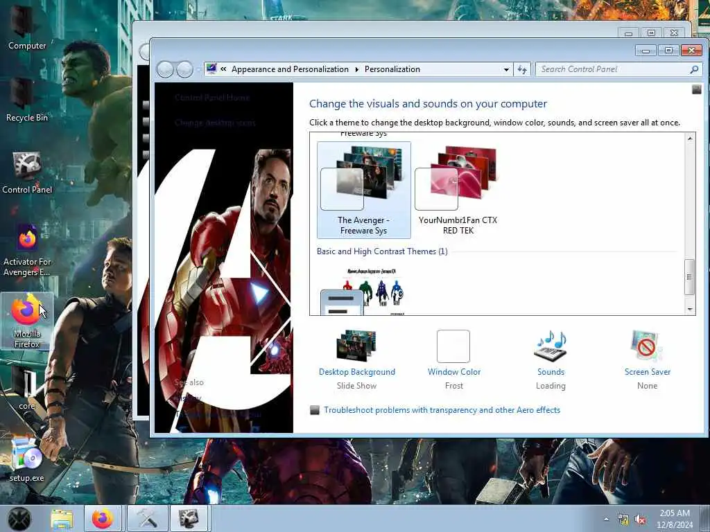
Task: Launch Firefox from the taskbar
Action: (103, 518)
